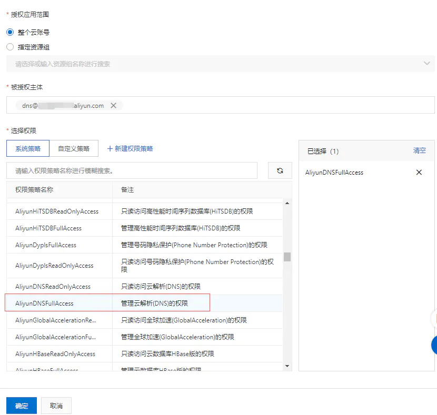This screenshot has height=415, width=437.
Task: Focus the policy name search field
Action: (x=132, y=170)
